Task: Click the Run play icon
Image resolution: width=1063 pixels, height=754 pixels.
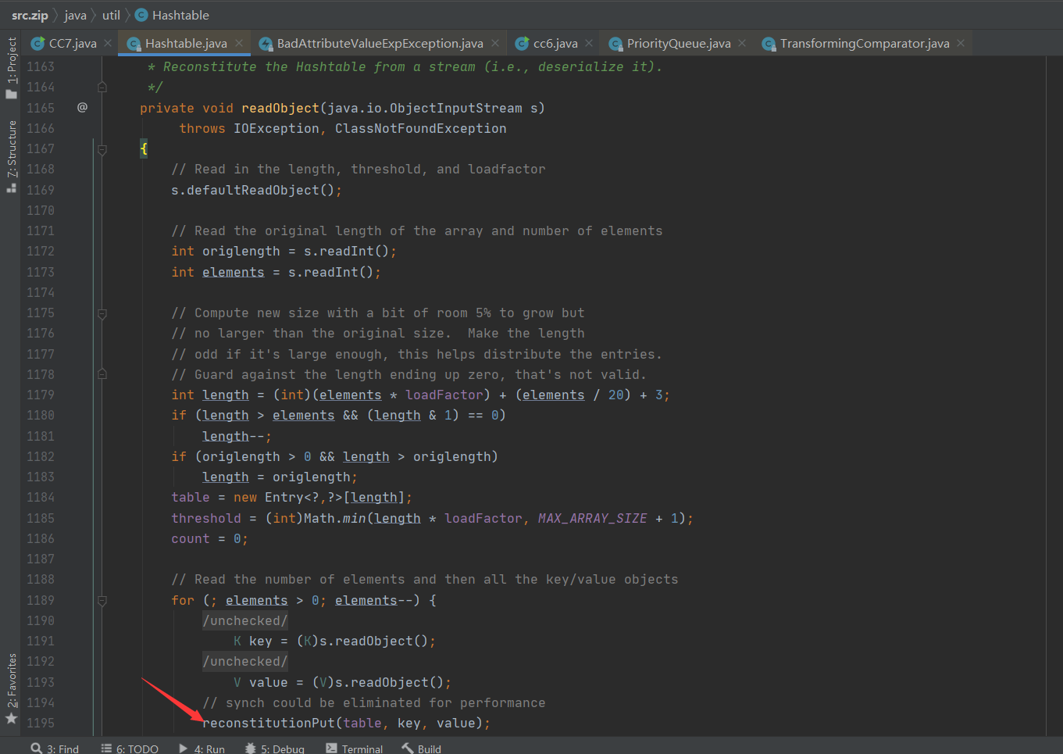Action: 183,749
